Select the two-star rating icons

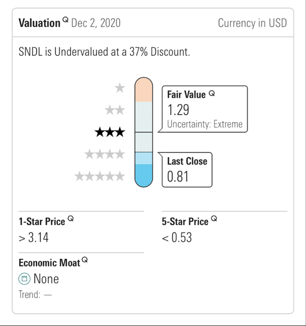click(115, 110)
